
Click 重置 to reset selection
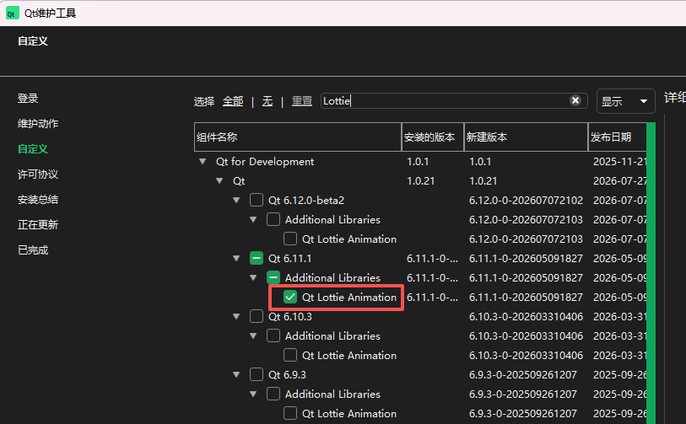302,101
